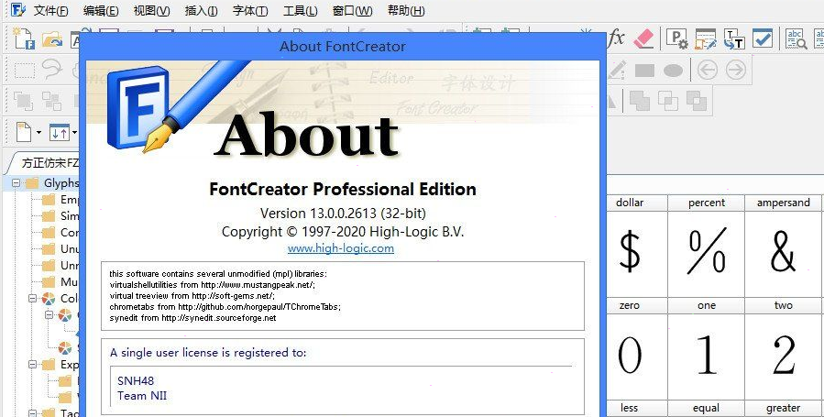The image size is (824, 417).
Task: Click the new glyph page icon
Action: pyautogui.click(x=24, y=132)
